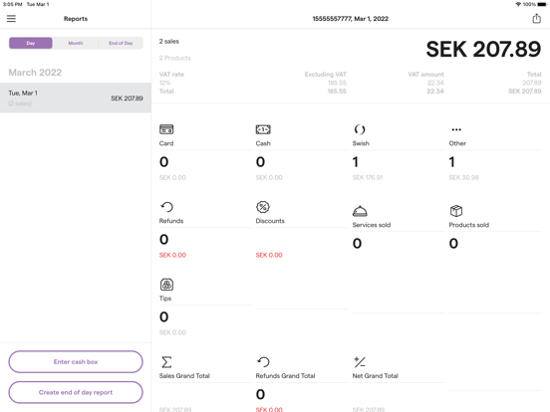Tap the share report icon
Screen dimensions: 550x412
536,19
